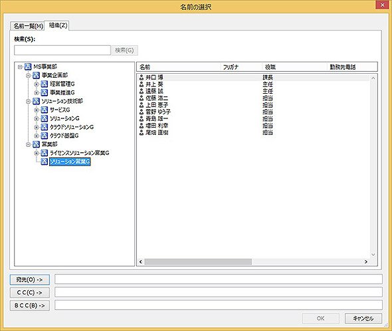392x331 pixels.
Task: Click the horizontal scrollbar thumb in name list
Action: pyautogui.click(x=198, y=262)
